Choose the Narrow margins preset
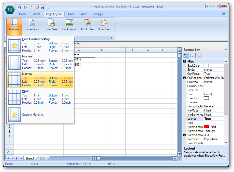 tap(40, 80)
